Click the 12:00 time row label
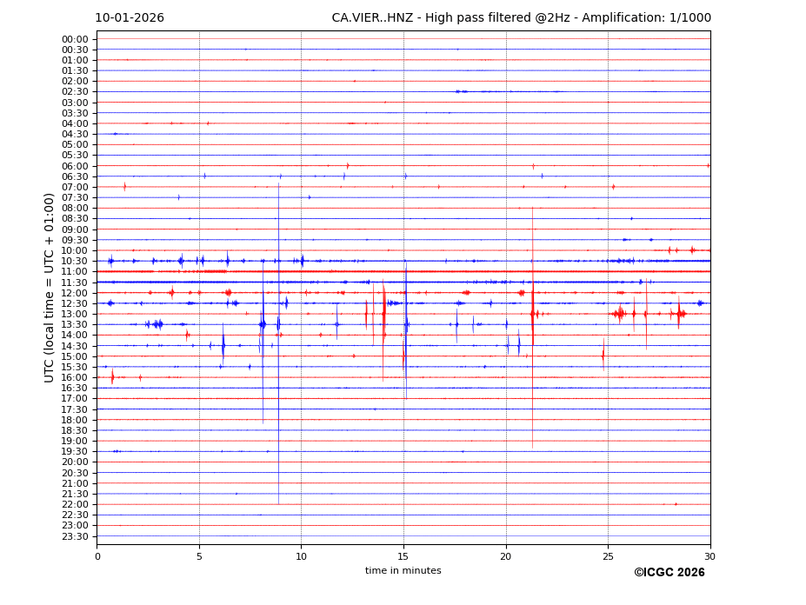This screenshot has height=605, width=806. click(x=75, y=293)
